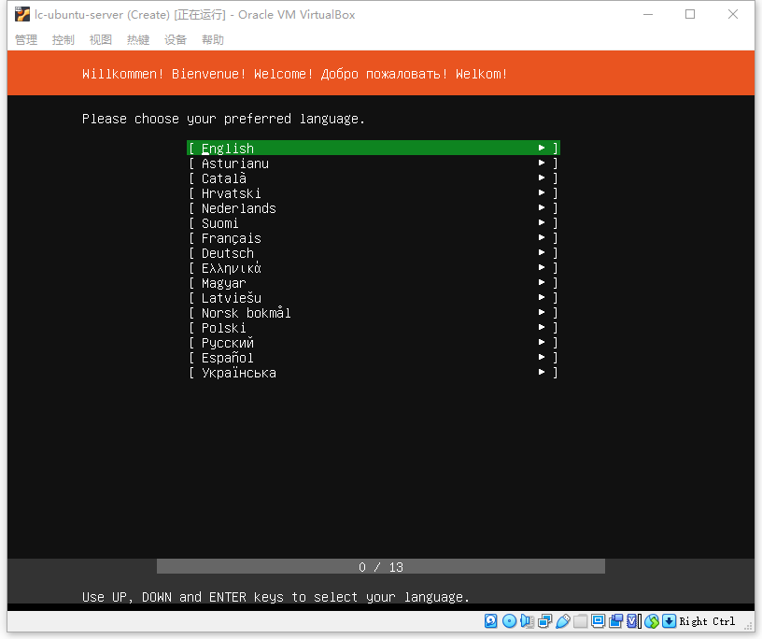Click the arrow beside Polski
Image resolution: width=762 pixels, height=639 pixels.
[542, 327]
